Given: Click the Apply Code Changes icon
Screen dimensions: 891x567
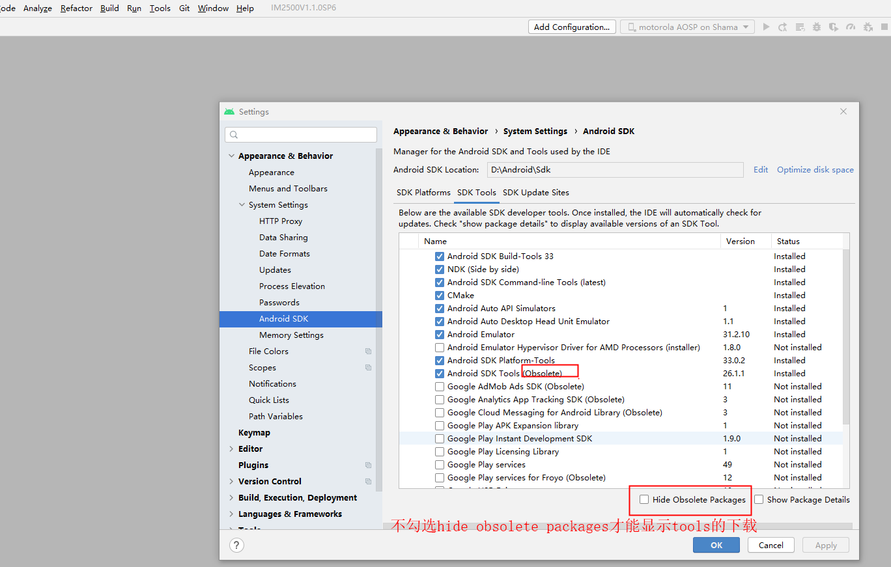Looking at the screenshot, I should [x=800, y=27].
